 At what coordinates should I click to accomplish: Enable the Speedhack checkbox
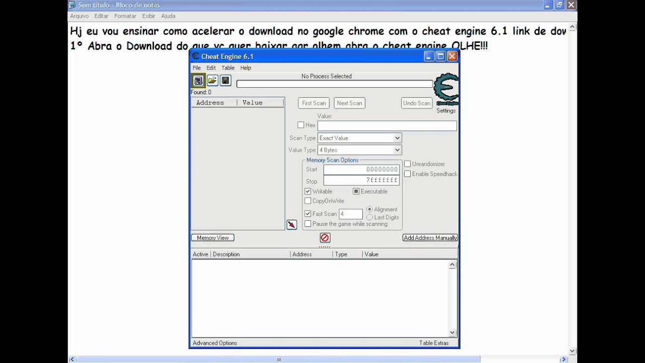coord(408,174)
